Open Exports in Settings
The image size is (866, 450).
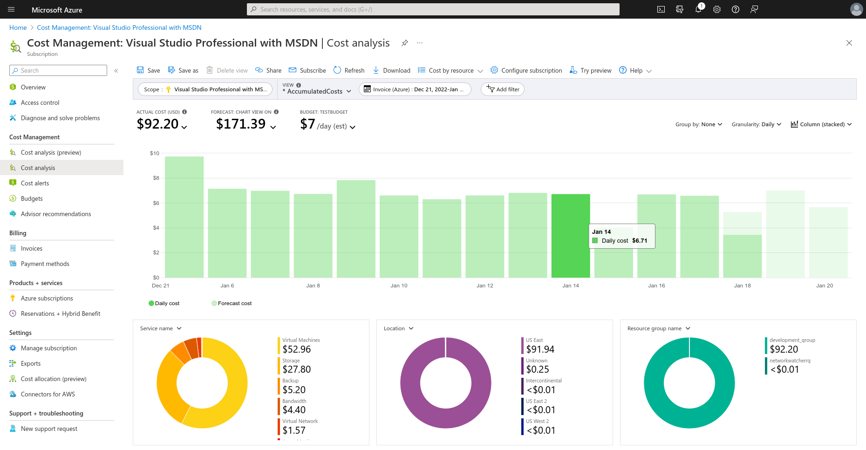(x=31, y=363)
